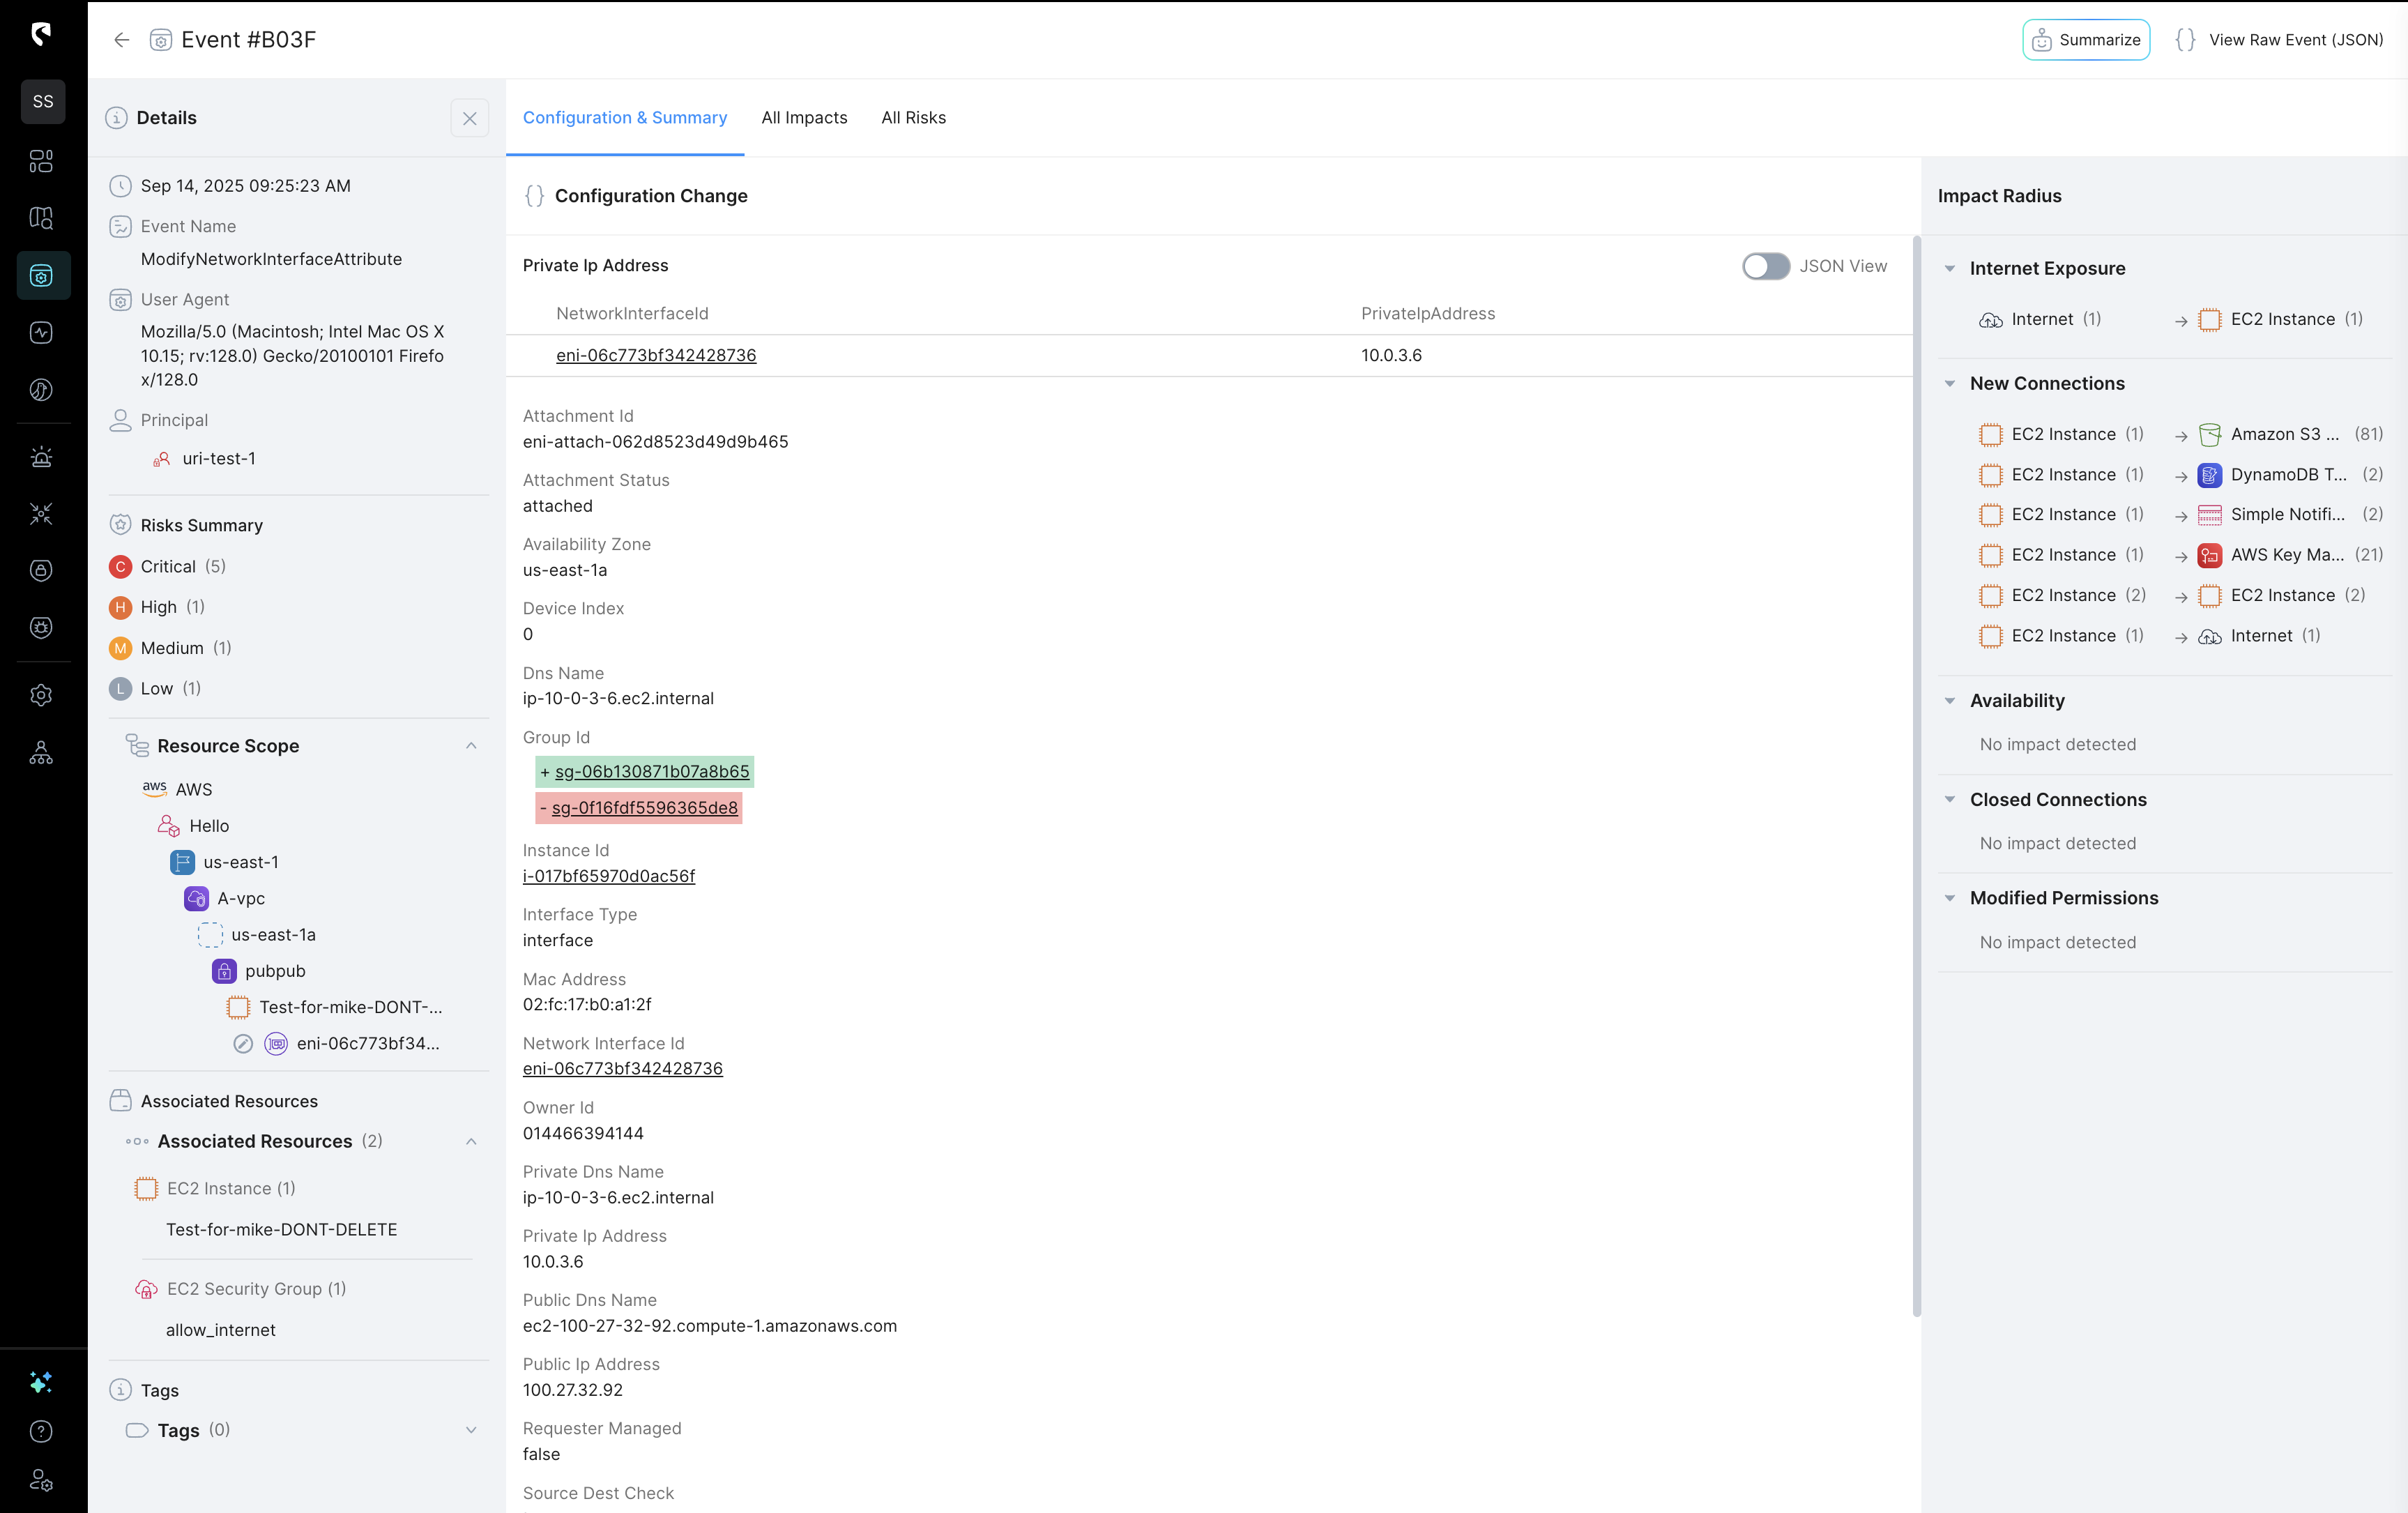Click the AI sparkle icon in sidebar
The image size is (2408, 1513).
click(x=41, y=1382)
